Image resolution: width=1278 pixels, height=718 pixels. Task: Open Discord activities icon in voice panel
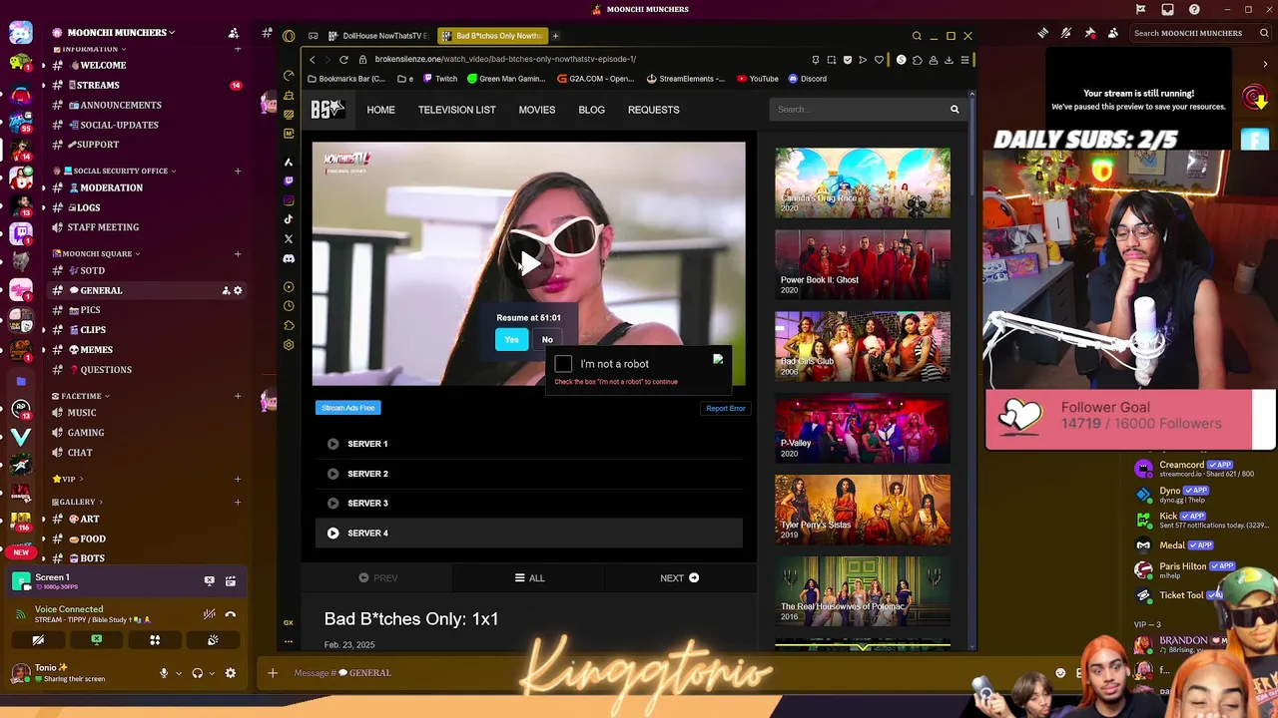coord(155,640)
